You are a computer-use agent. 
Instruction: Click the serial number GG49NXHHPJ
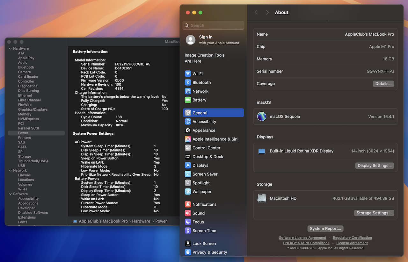(x=380, y=71)
